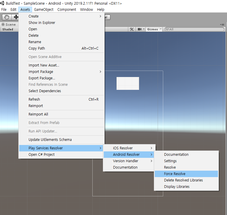Choose Open C# Project
The image size is (227, 215).
point(61,155)
